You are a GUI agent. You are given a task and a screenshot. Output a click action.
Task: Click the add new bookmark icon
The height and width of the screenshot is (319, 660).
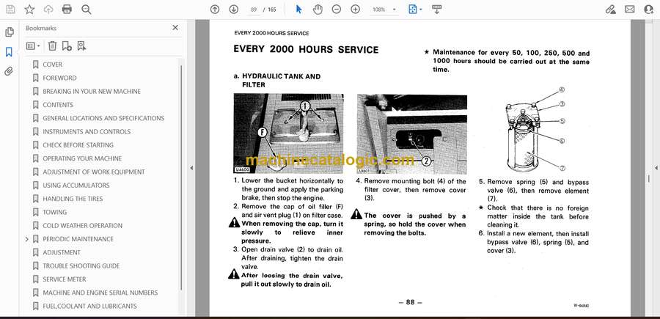pyautogui.click(x=67, y=46)
